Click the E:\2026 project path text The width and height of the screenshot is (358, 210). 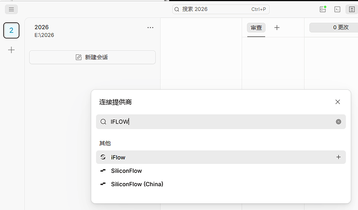(x=44, y=35)
